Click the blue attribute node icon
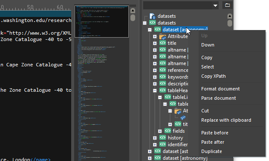 [x=183, y=117]
